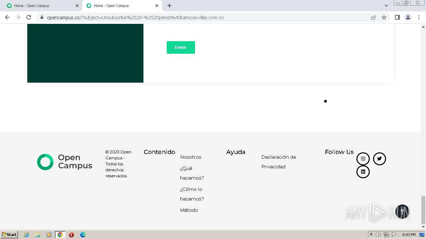This screenshot has width=426, height=239.
Task: Launch Internet Explorer from taskbar
Action: [27, 235]
